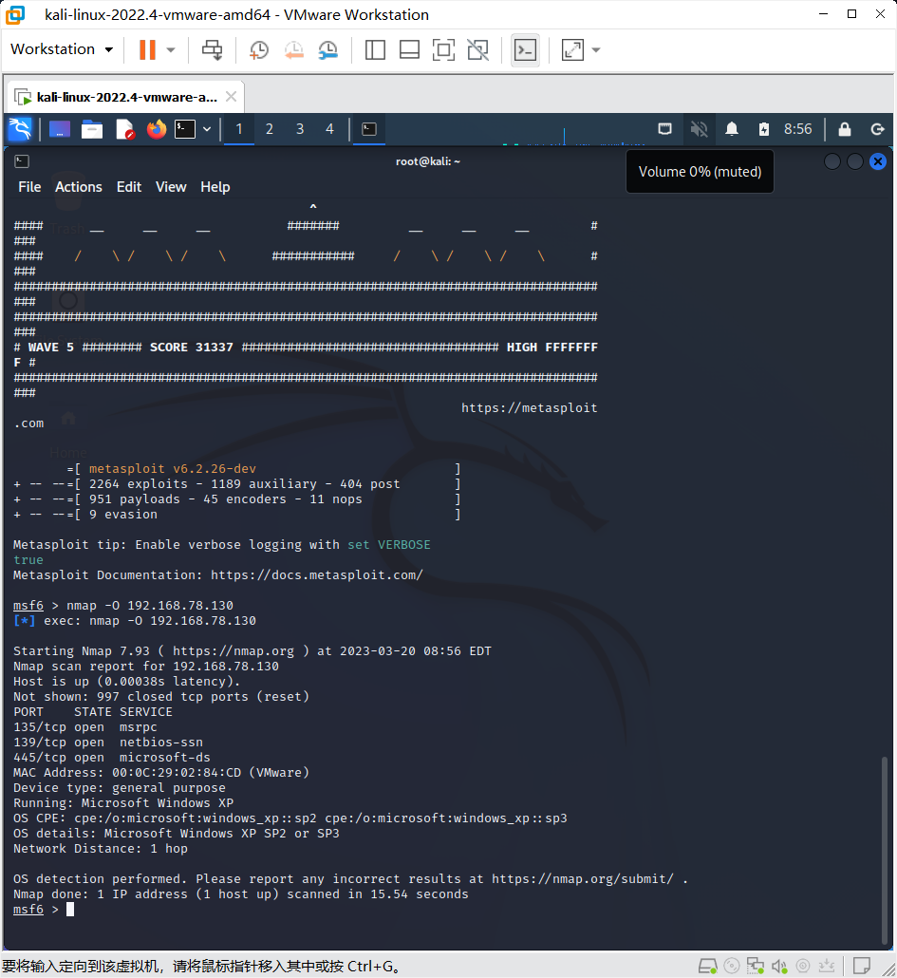Open the snapshot manager
The height and width of the screenshot is (978, 897).
[328, 50]
